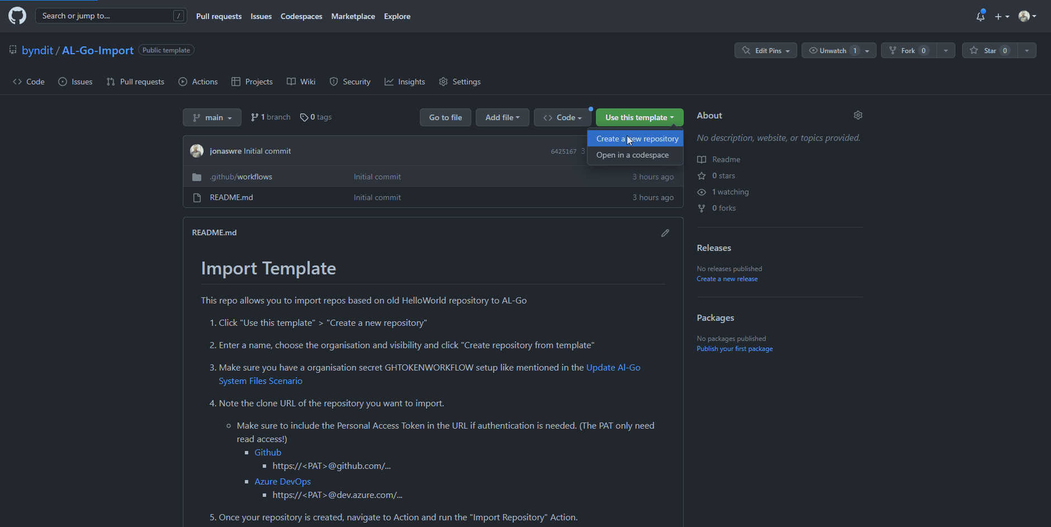Screen dimensions: 1051x527
Task: Edit About section via gear icon
Action: pos(858,115)
